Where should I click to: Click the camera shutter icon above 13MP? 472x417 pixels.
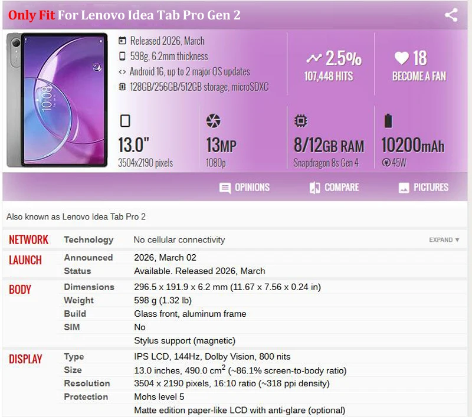coord(213,121)
